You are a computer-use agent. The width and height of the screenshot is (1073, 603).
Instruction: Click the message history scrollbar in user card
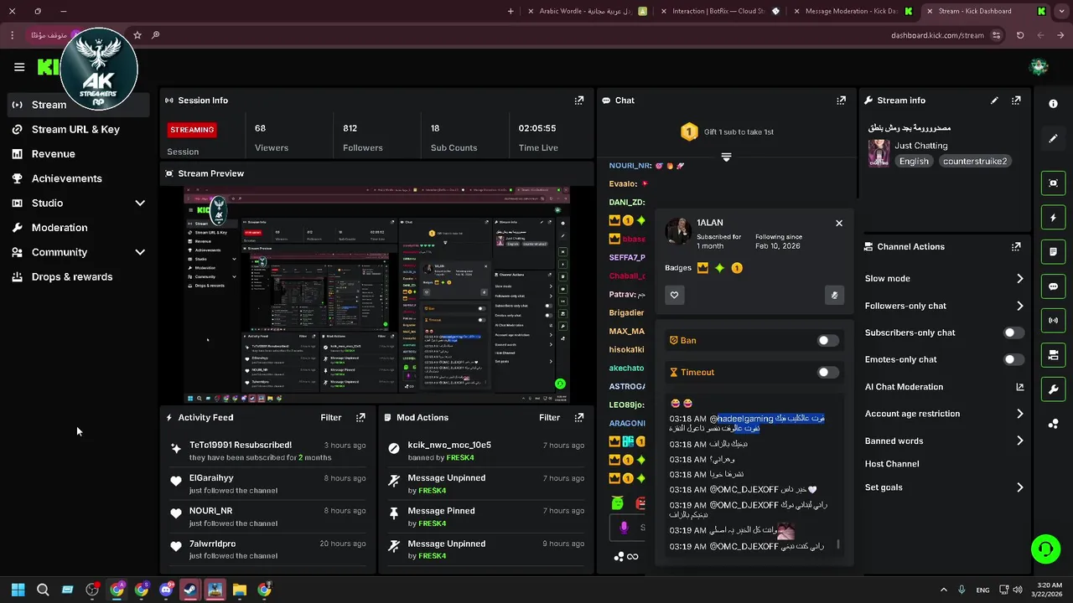[837, 545]
